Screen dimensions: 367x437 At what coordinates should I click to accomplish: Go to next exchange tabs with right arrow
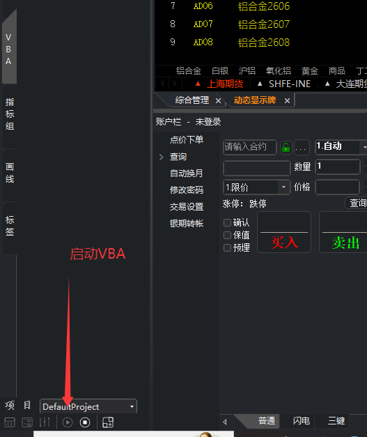(175, 84)
